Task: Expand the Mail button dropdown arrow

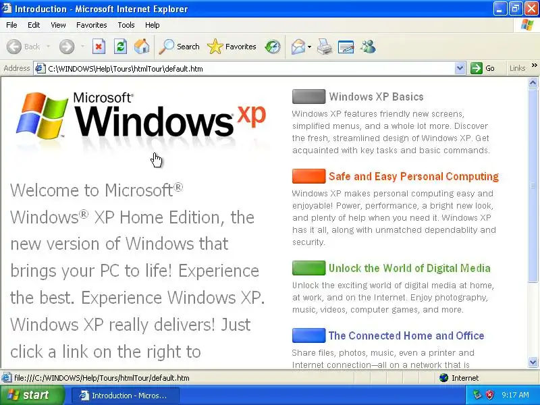Action: (309, 47)
